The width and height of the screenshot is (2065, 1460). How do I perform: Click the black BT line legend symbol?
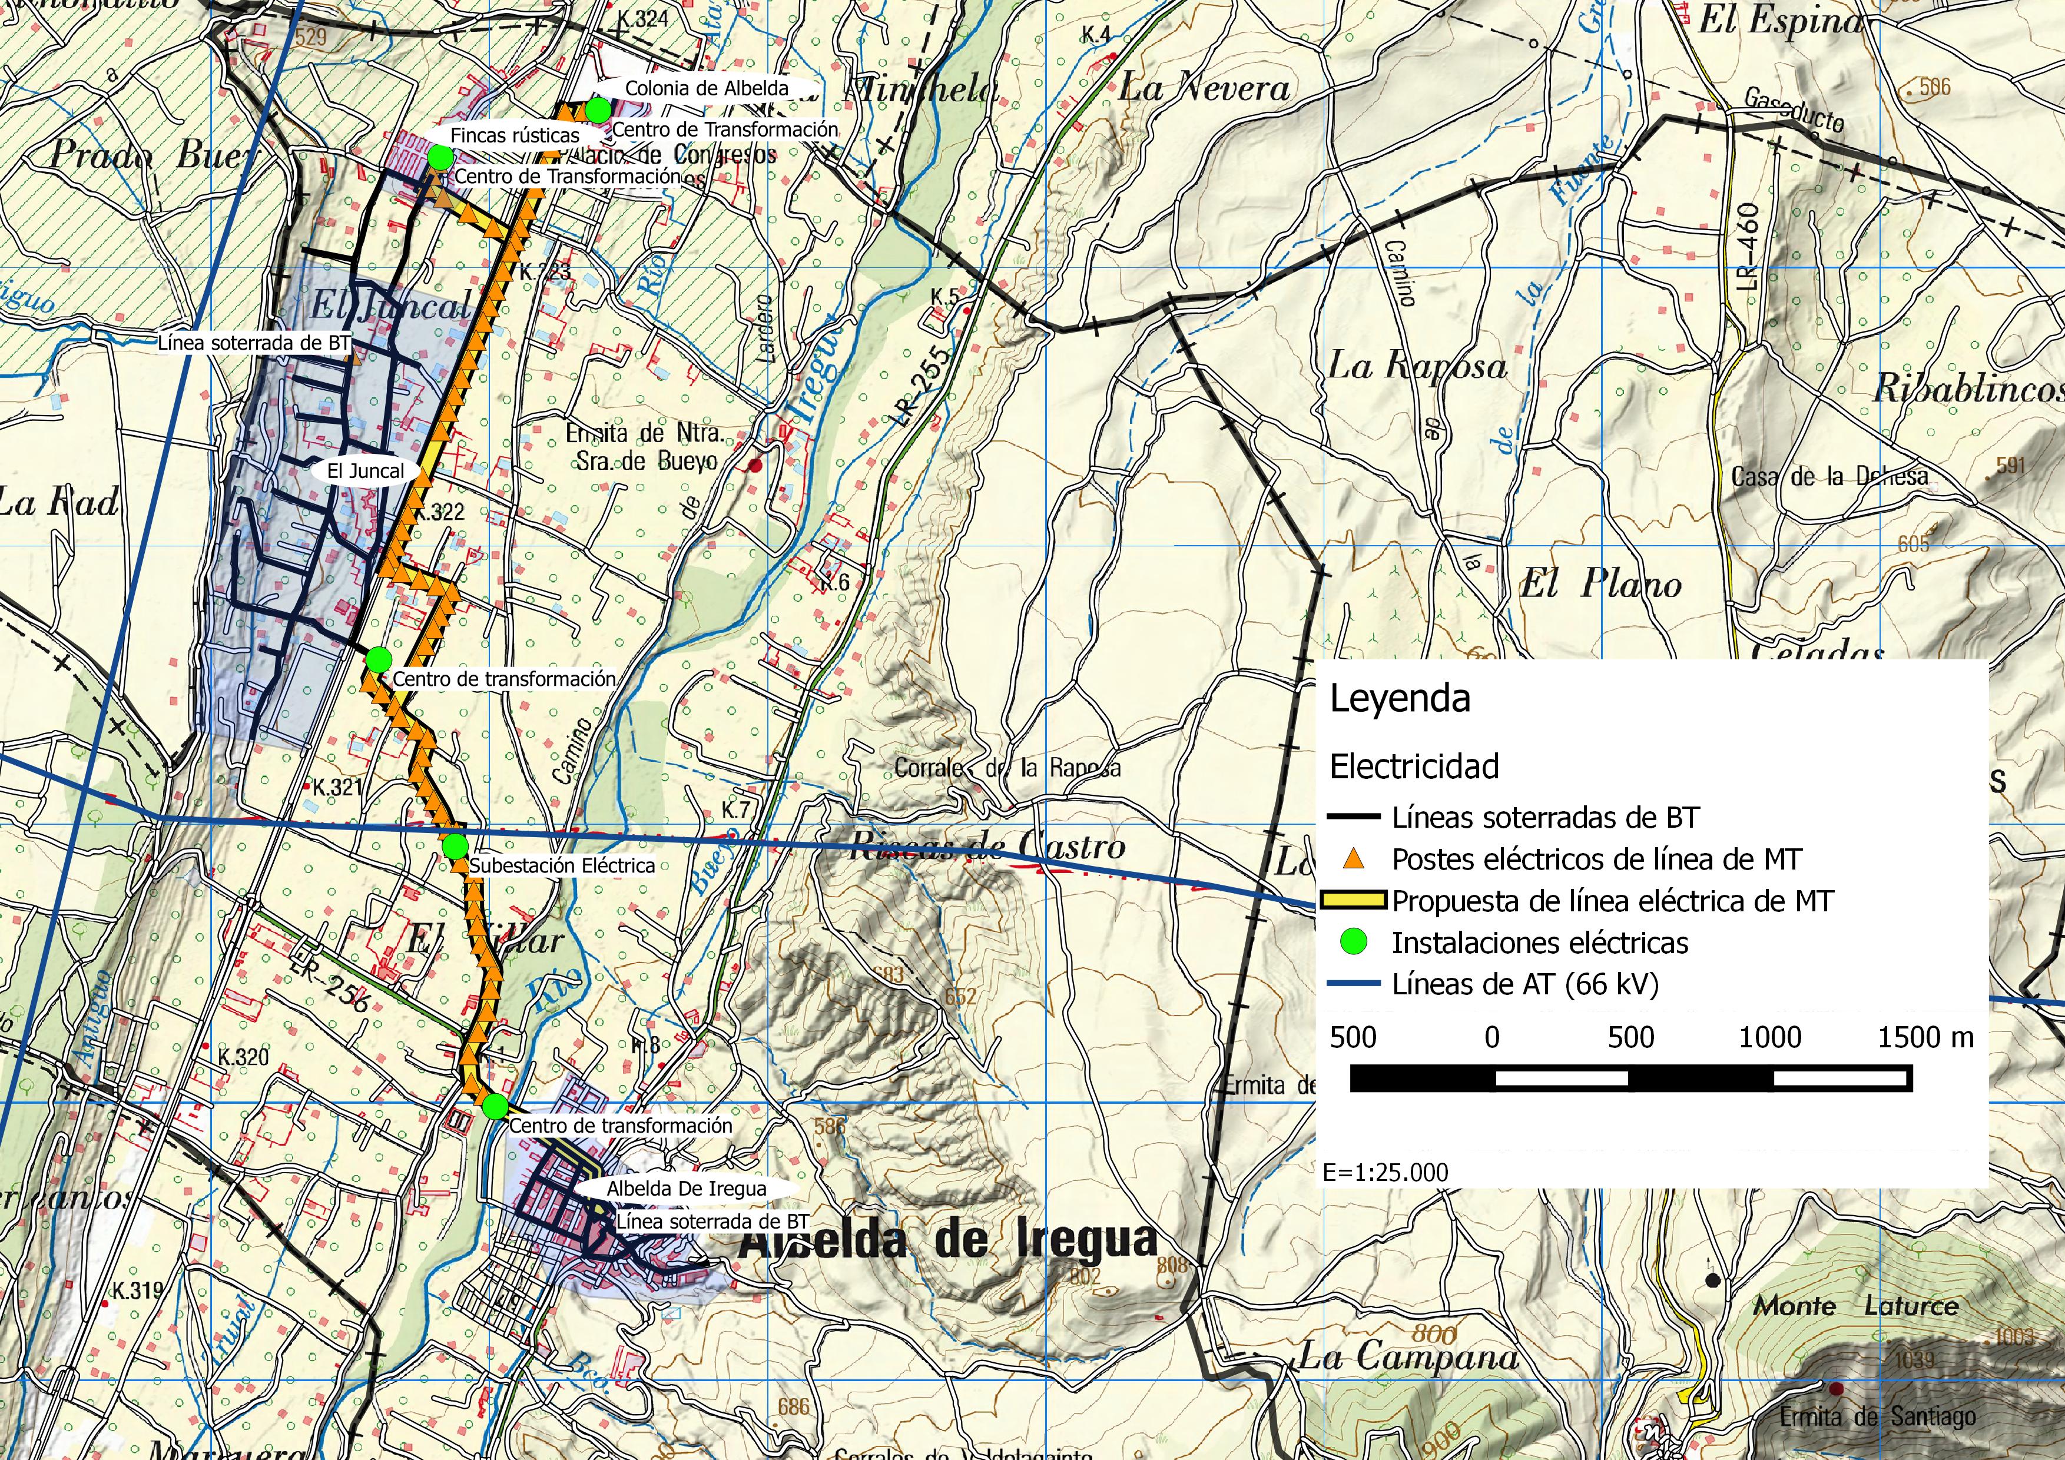tap(1354, 817)
